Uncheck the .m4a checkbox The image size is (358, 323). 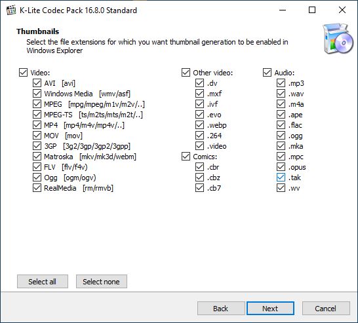tap(281, 104)
